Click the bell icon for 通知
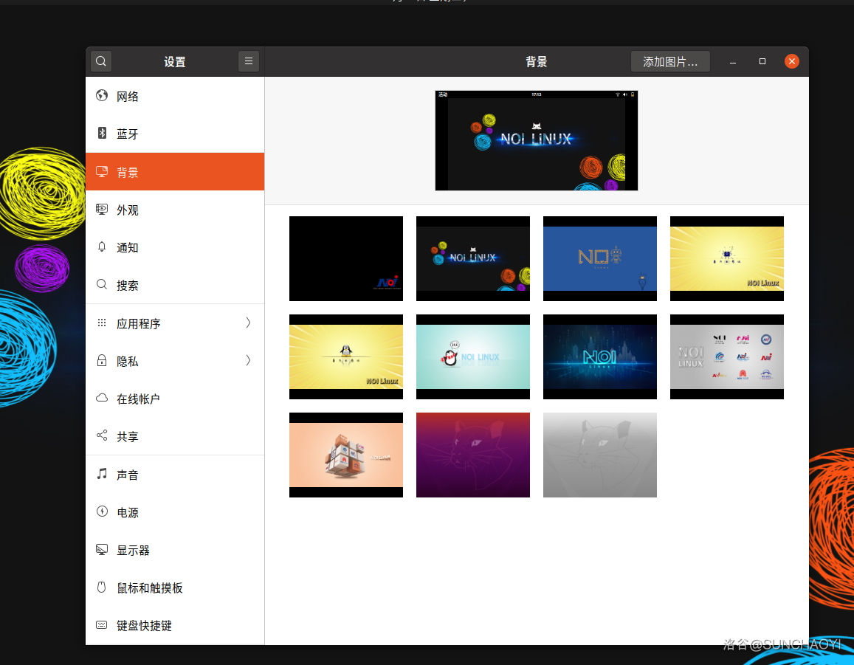 pyautogui.click(x=102, y=247)
